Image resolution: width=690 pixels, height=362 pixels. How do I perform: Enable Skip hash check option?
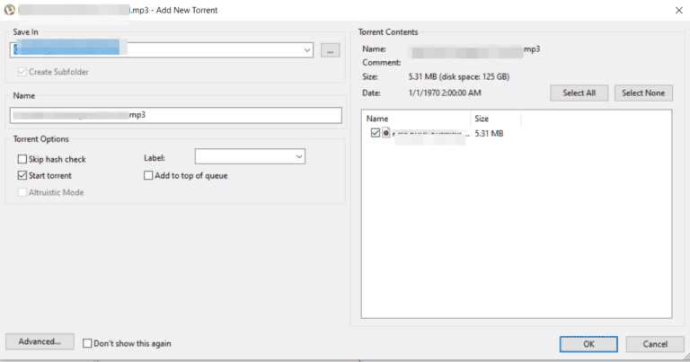[22, 159]
